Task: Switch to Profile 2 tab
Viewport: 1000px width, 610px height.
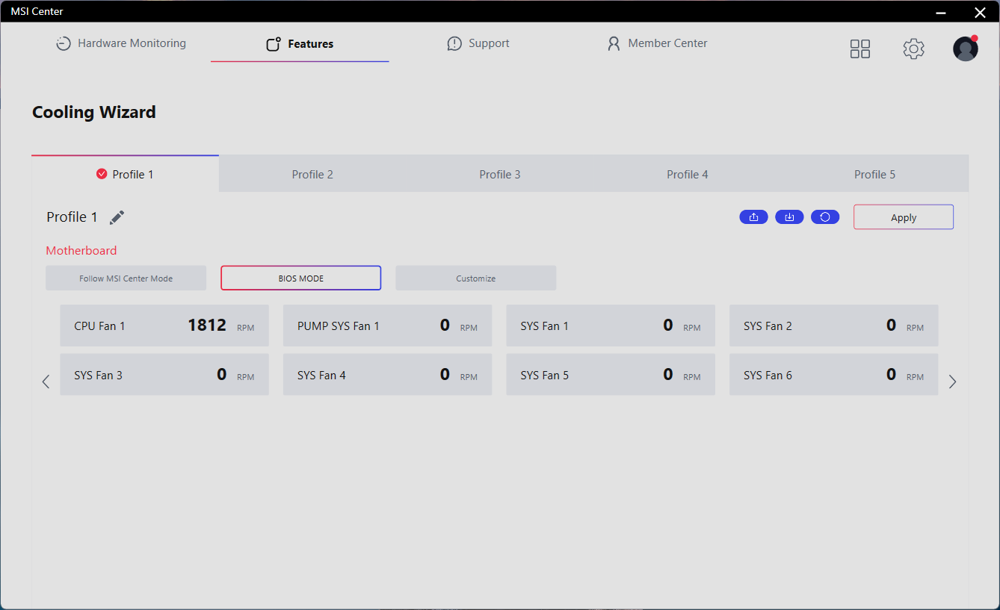Action: [x=312, y=174]
